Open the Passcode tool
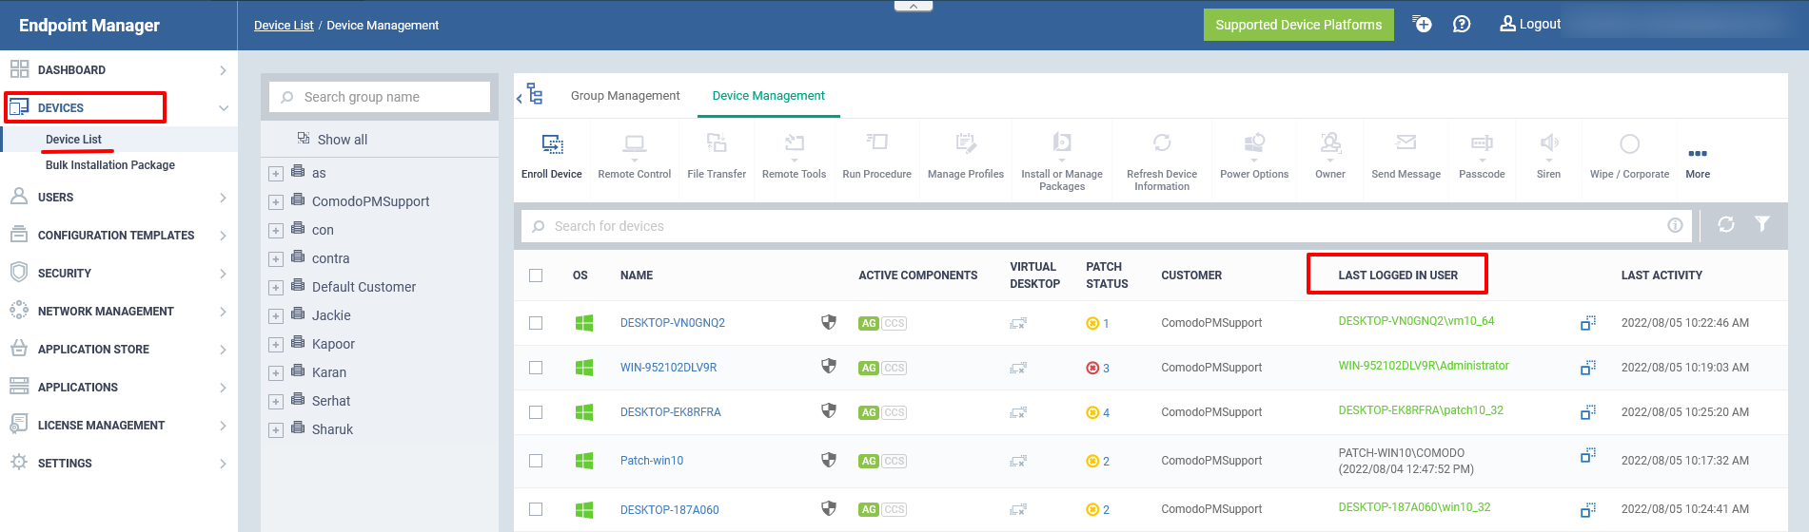Screen dimensions: 1809x532 pos(1482,156)
